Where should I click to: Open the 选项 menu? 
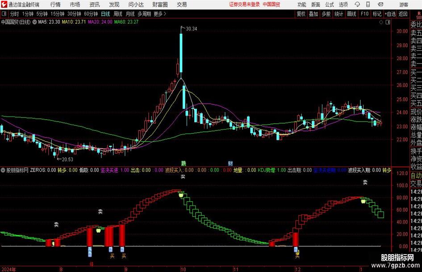[x=343, y=4]
